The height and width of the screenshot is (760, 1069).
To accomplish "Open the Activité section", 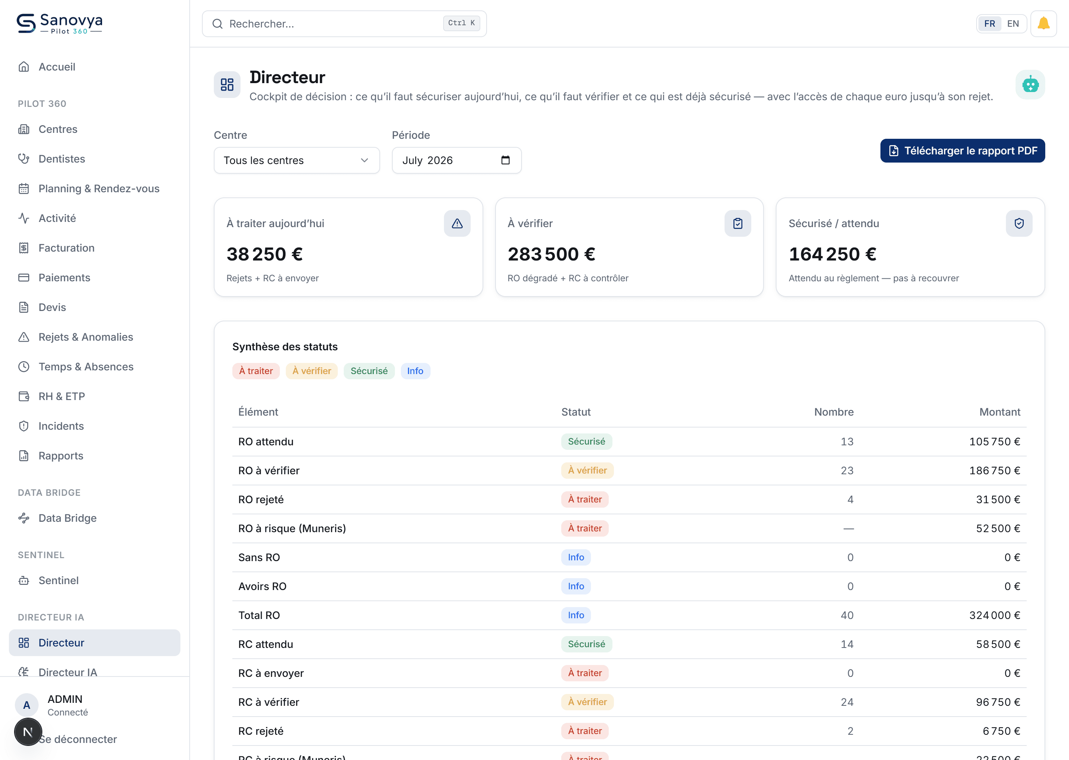I will point(95,218).
